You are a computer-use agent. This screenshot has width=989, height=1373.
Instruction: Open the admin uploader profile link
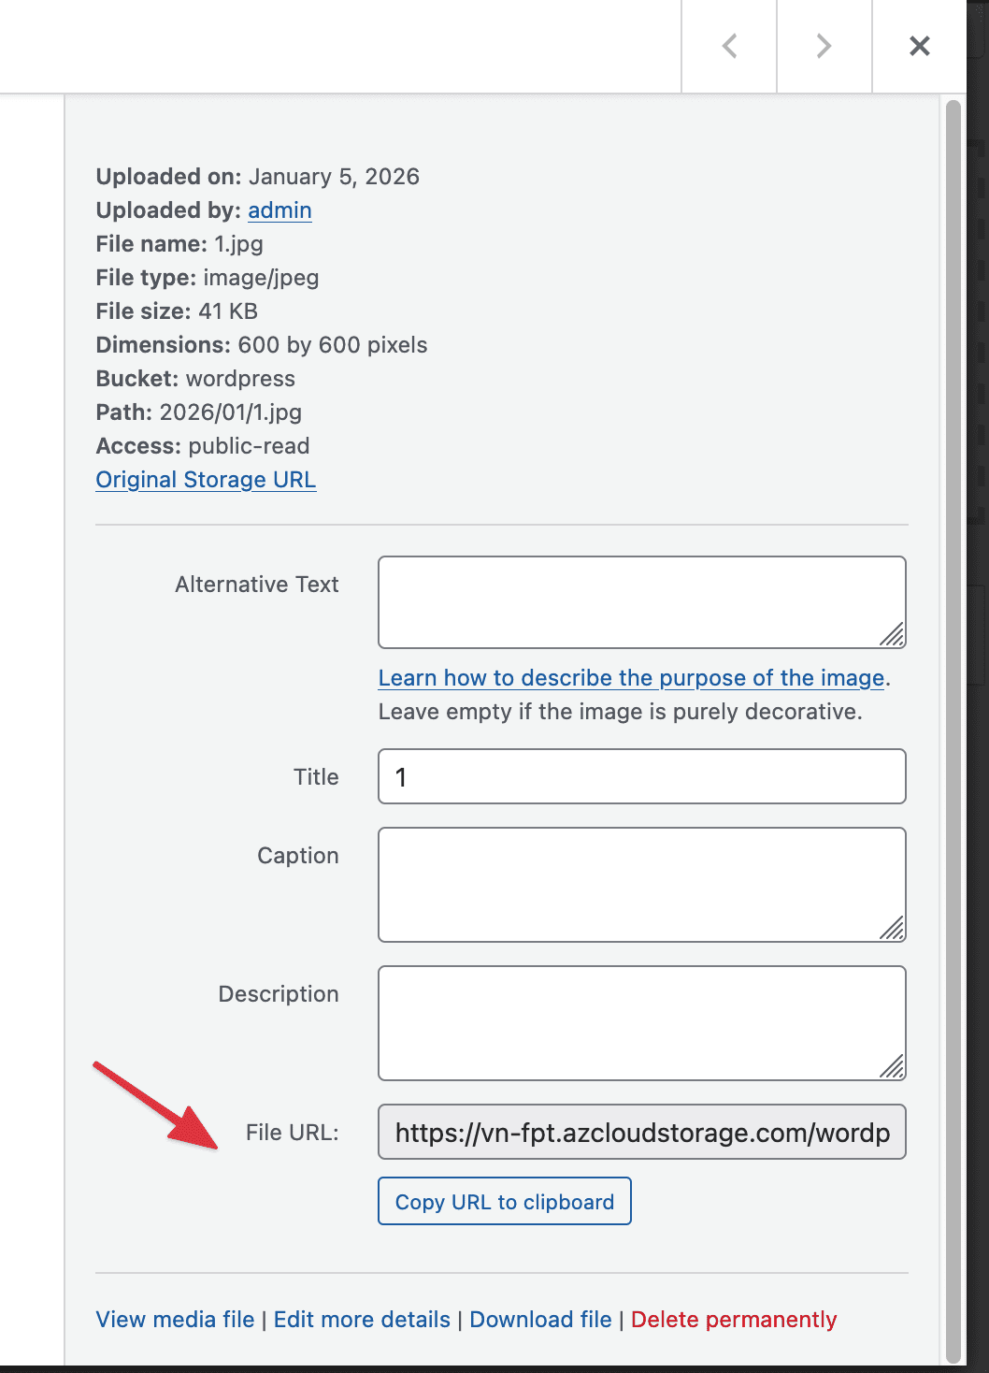279,210
